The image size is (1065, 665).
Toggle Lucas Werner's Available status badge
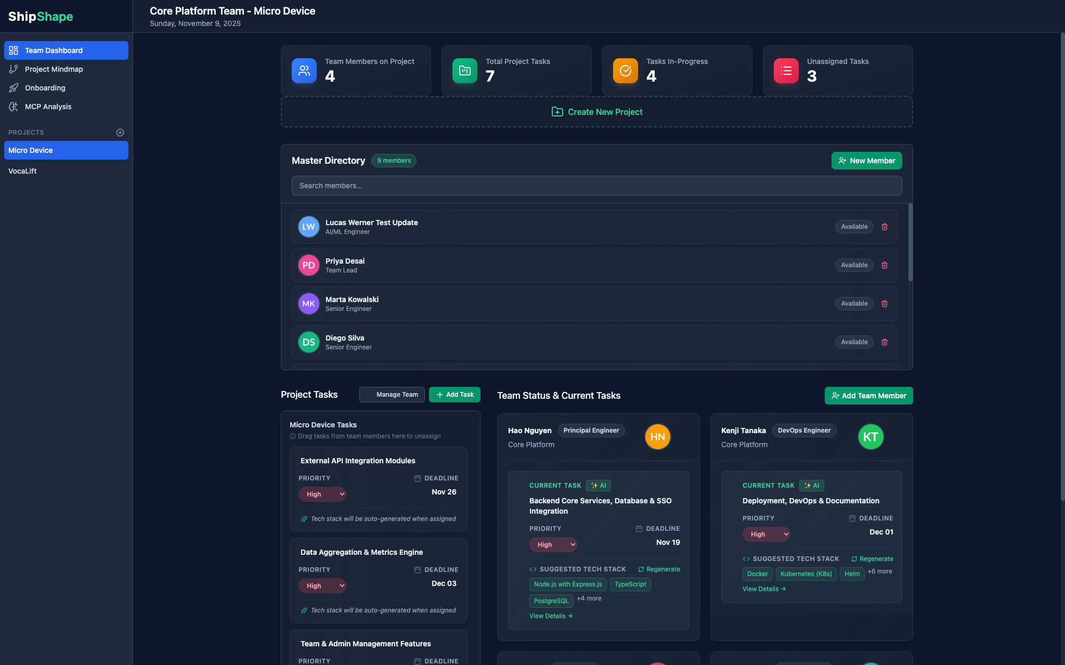pyautogui.click(x=854, y=227)
